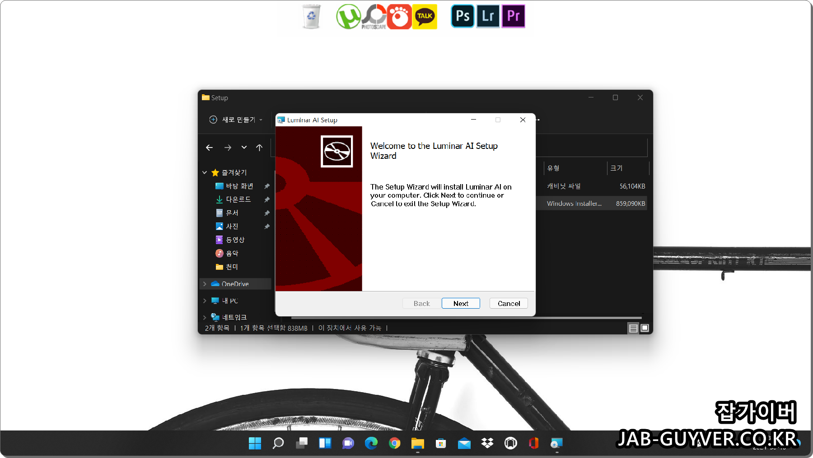
Task: Open the Office app on taskbar
Action: pyautogui.click(x=534, y=444)
